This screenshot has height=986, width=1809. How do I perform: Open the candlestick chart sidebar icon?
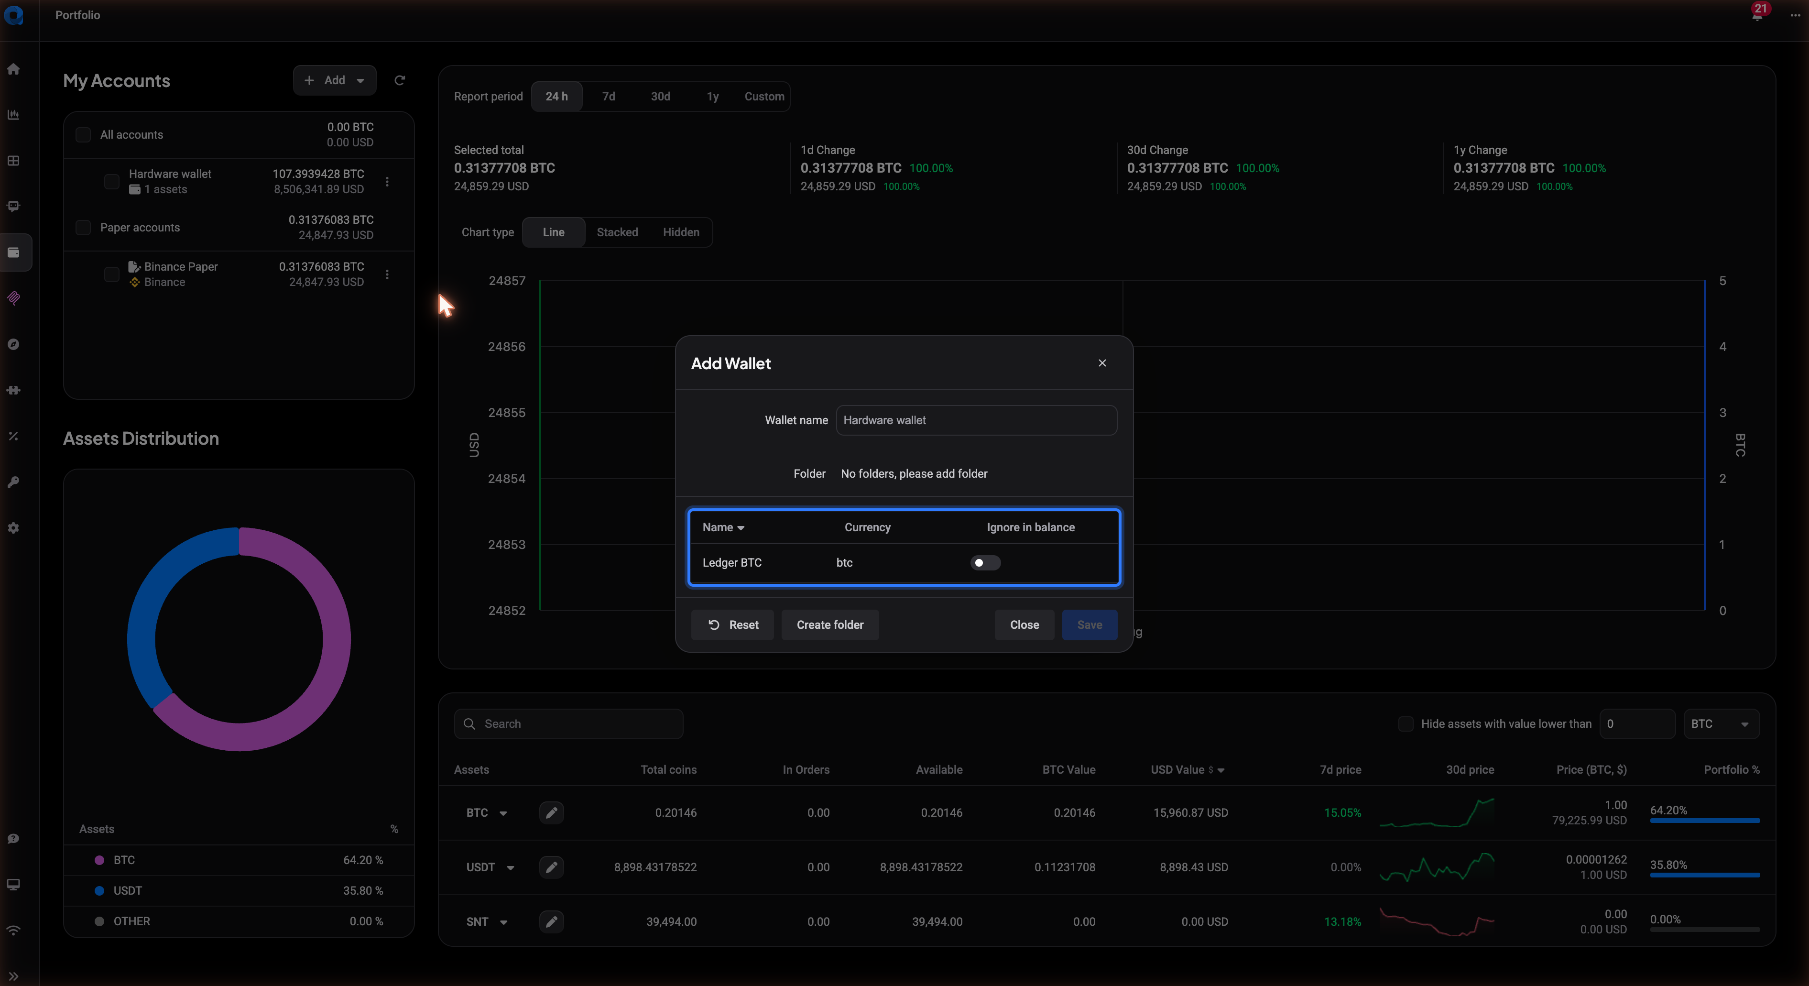[x=13, y=114]
